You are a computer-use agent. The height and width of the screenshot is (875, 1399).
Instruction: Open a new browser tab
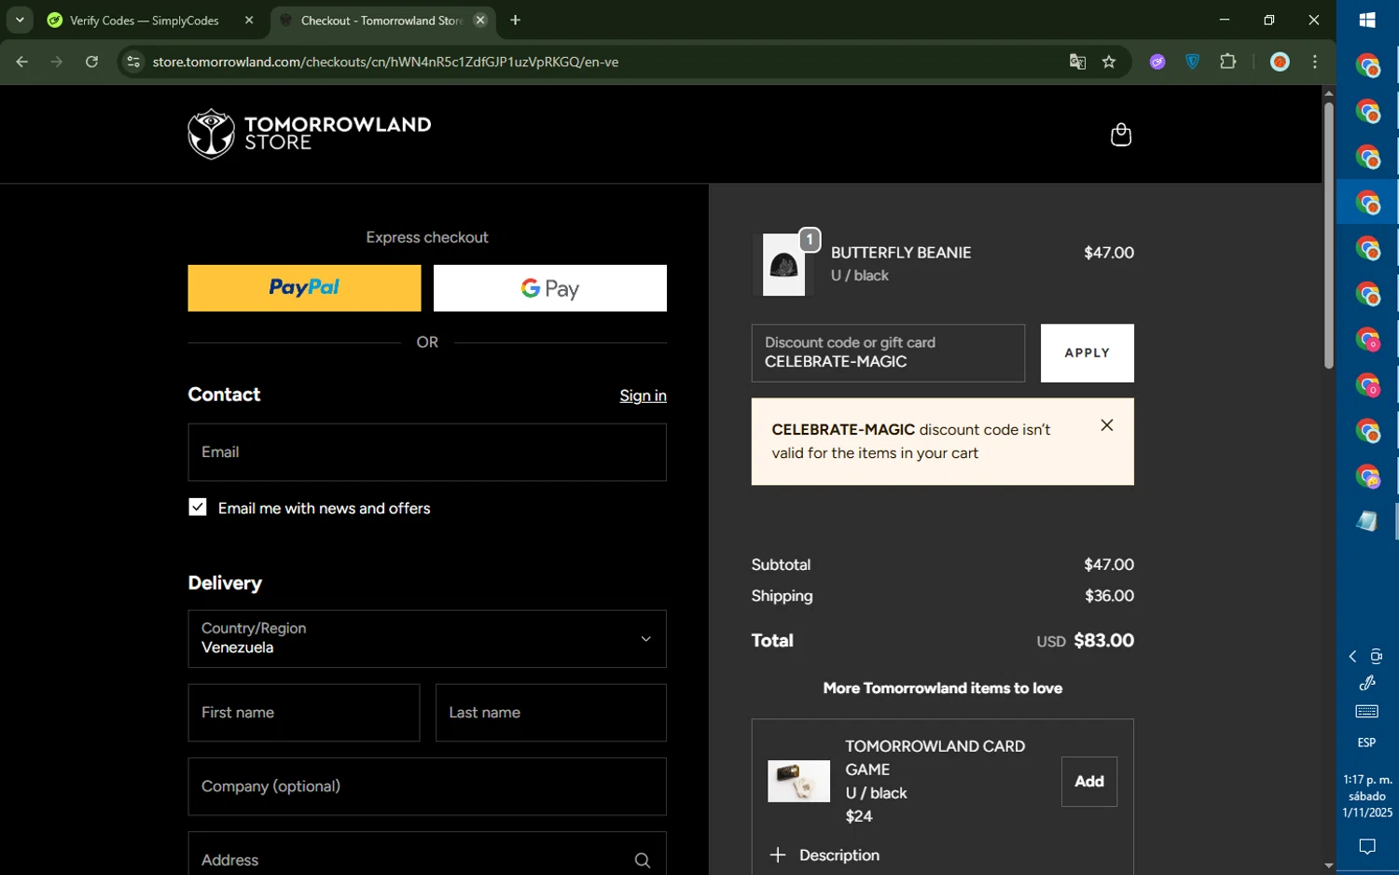[x=515, y=21]
